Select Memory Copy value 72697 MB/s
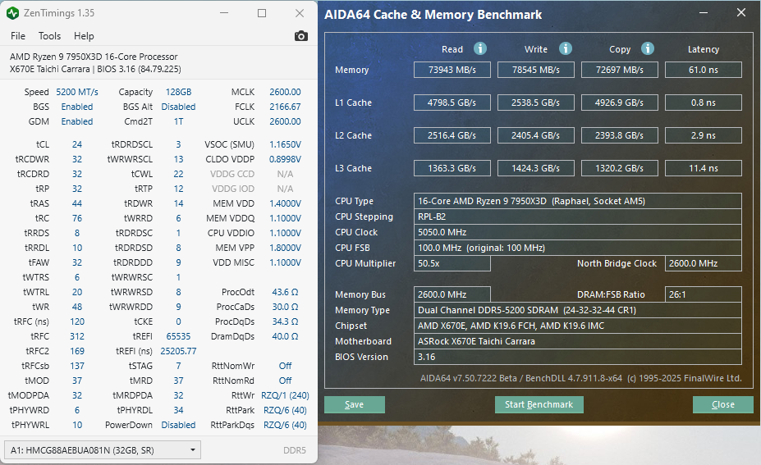The width and height of the screenshot is (761, 465). pos(620,70)
